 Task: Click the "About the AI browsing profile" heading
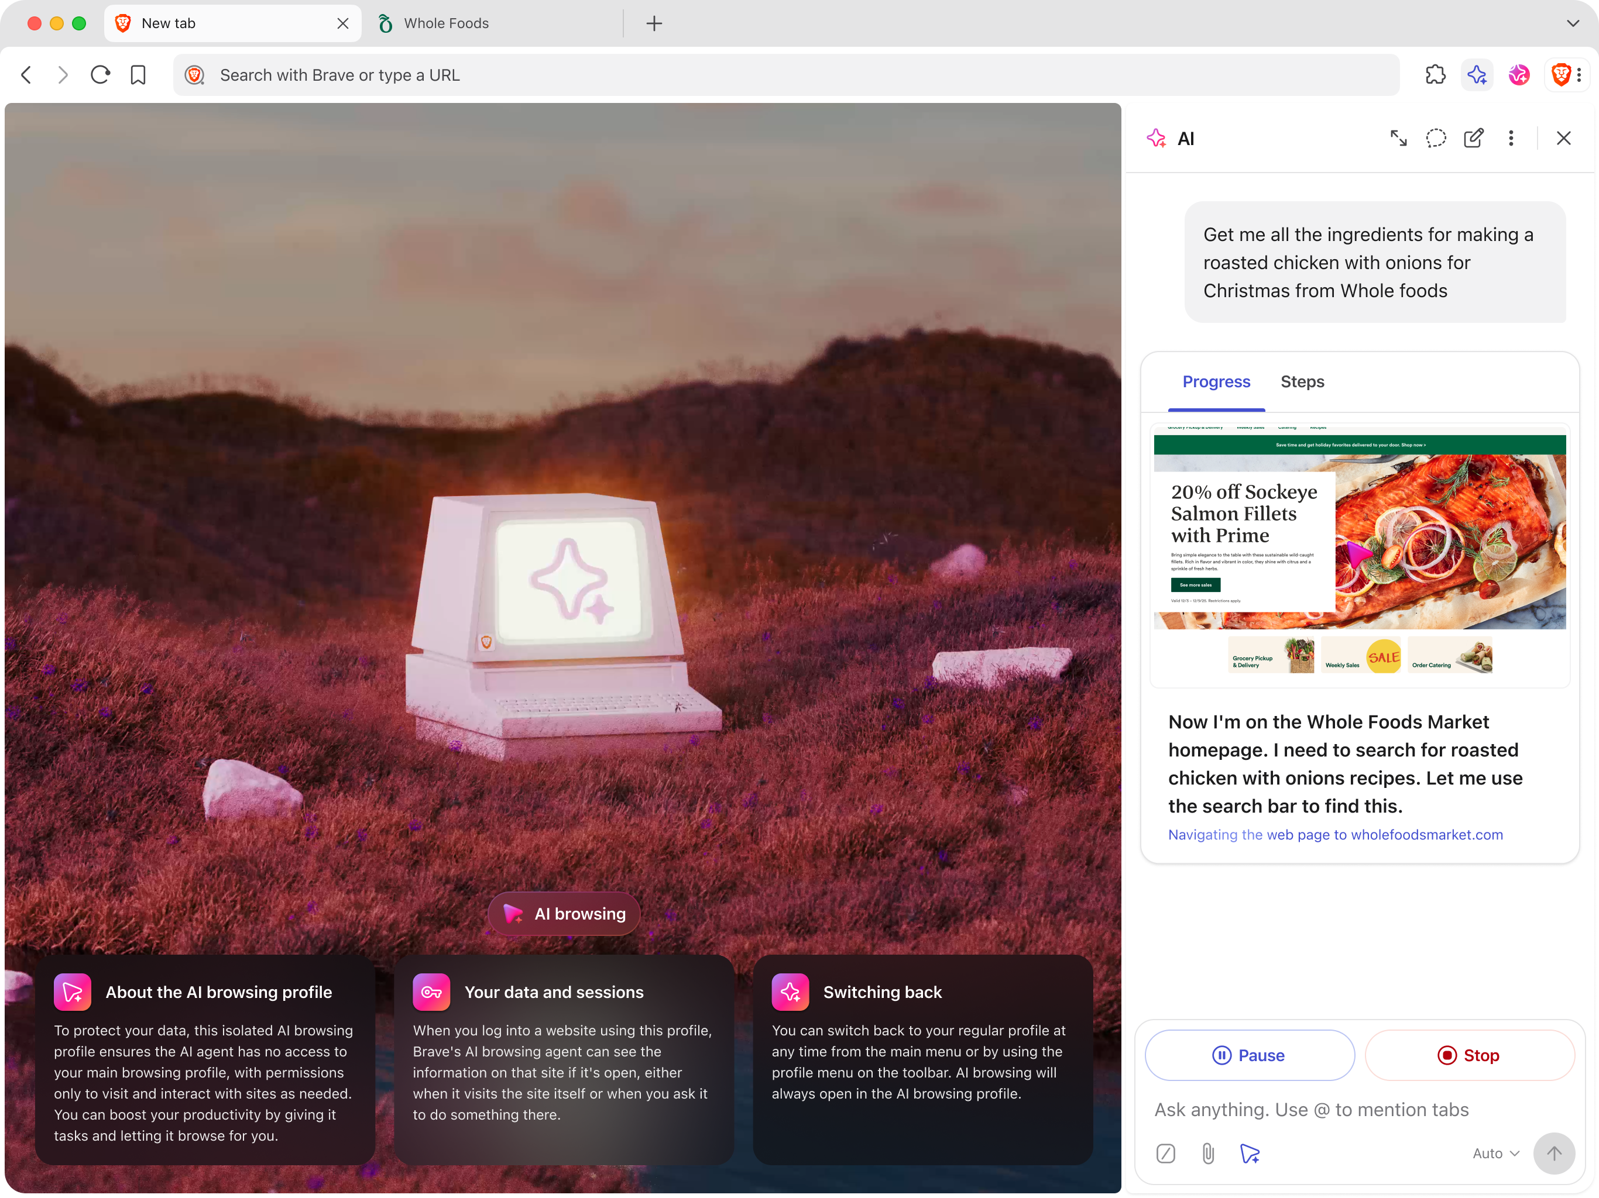(219, 992)
